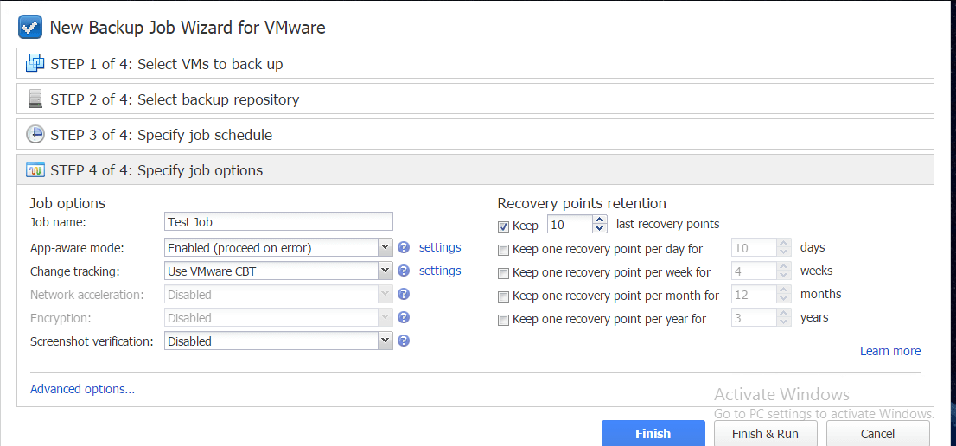Uncheck the Keep last recovery points checkbox
Screen dimensions: 956x446
[504, 226]
